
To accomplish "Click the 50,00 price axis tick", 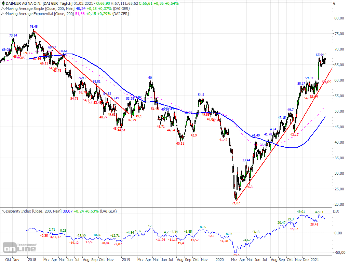I will click(339, 112).
